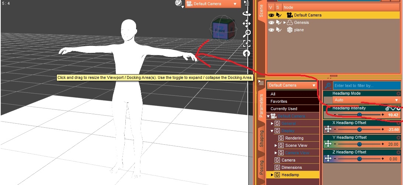
Task: Click the orbit/rotate camera view icon
Action: pyautogui.click(x=246, y=14)
